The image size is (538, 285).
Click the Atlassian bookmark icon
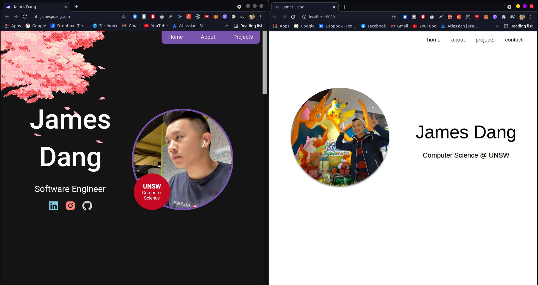174,26
